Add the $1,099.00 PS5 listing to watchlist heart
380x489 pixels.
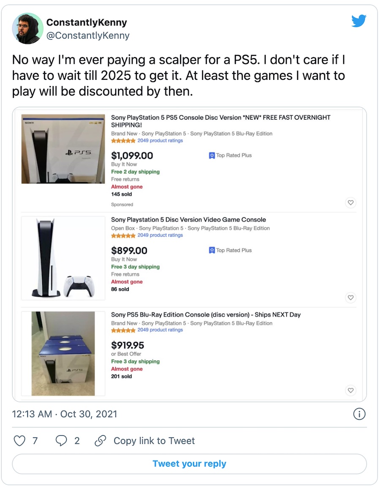351,203
